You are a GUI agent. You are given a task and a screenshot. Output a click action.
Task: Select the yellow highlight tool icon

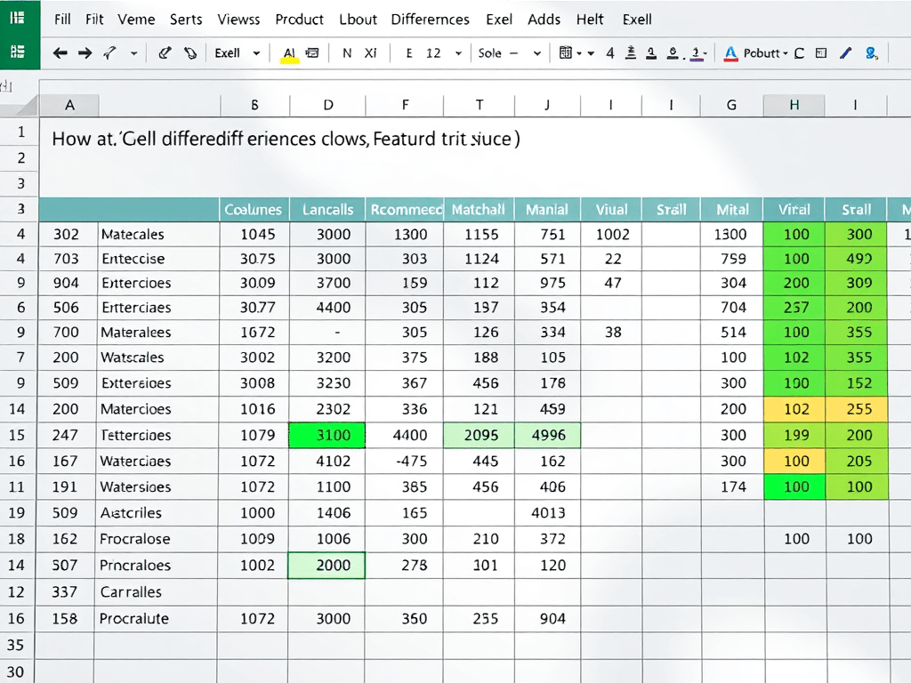tap(291, 52)
